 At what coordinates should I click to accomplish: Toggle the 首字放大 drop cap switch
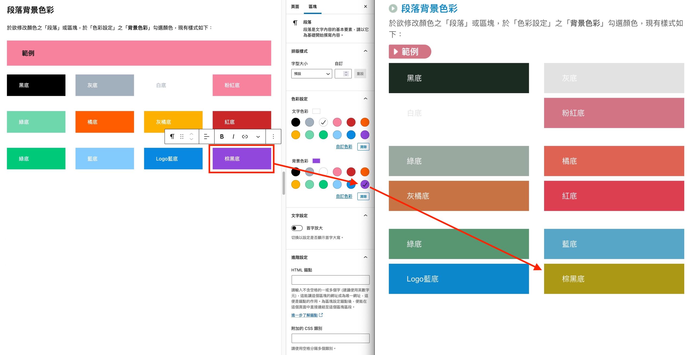(x=297, y=228)
